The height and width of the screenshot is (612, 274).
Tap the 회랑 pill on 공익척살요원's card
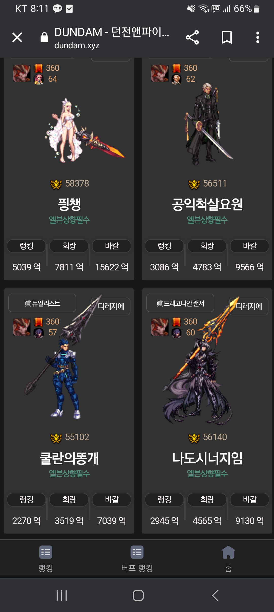207,246
